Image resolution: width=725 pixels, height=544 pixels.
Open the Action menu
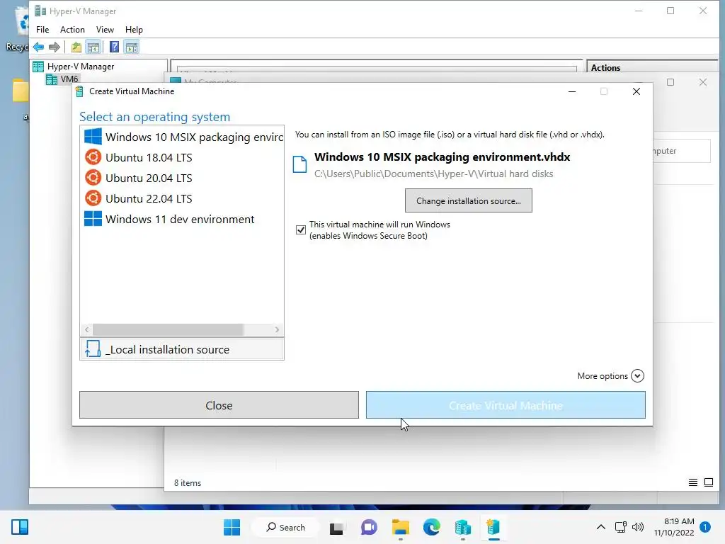[x=72, y=30]
